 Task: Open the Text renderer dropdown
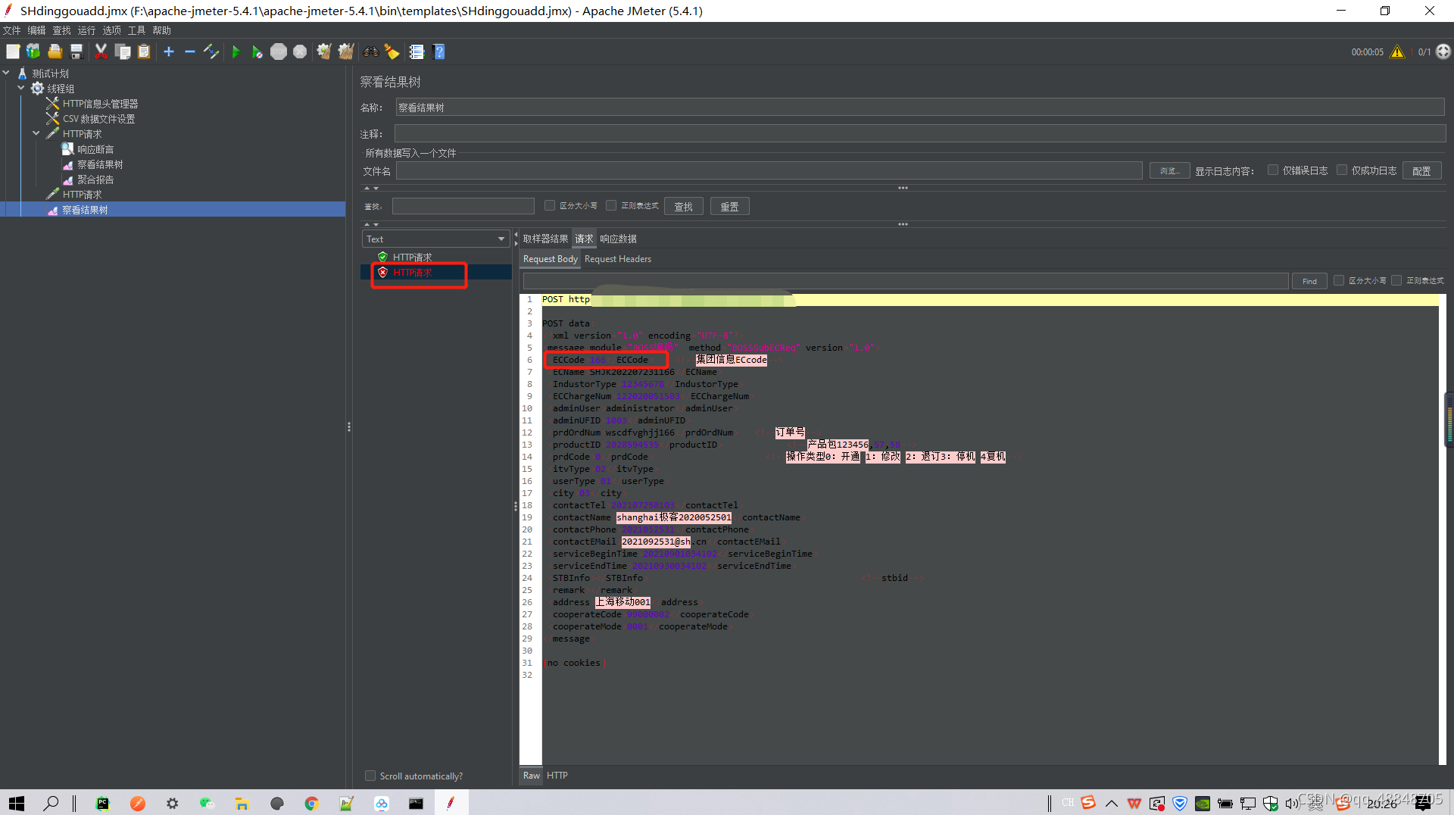[435, 239]
